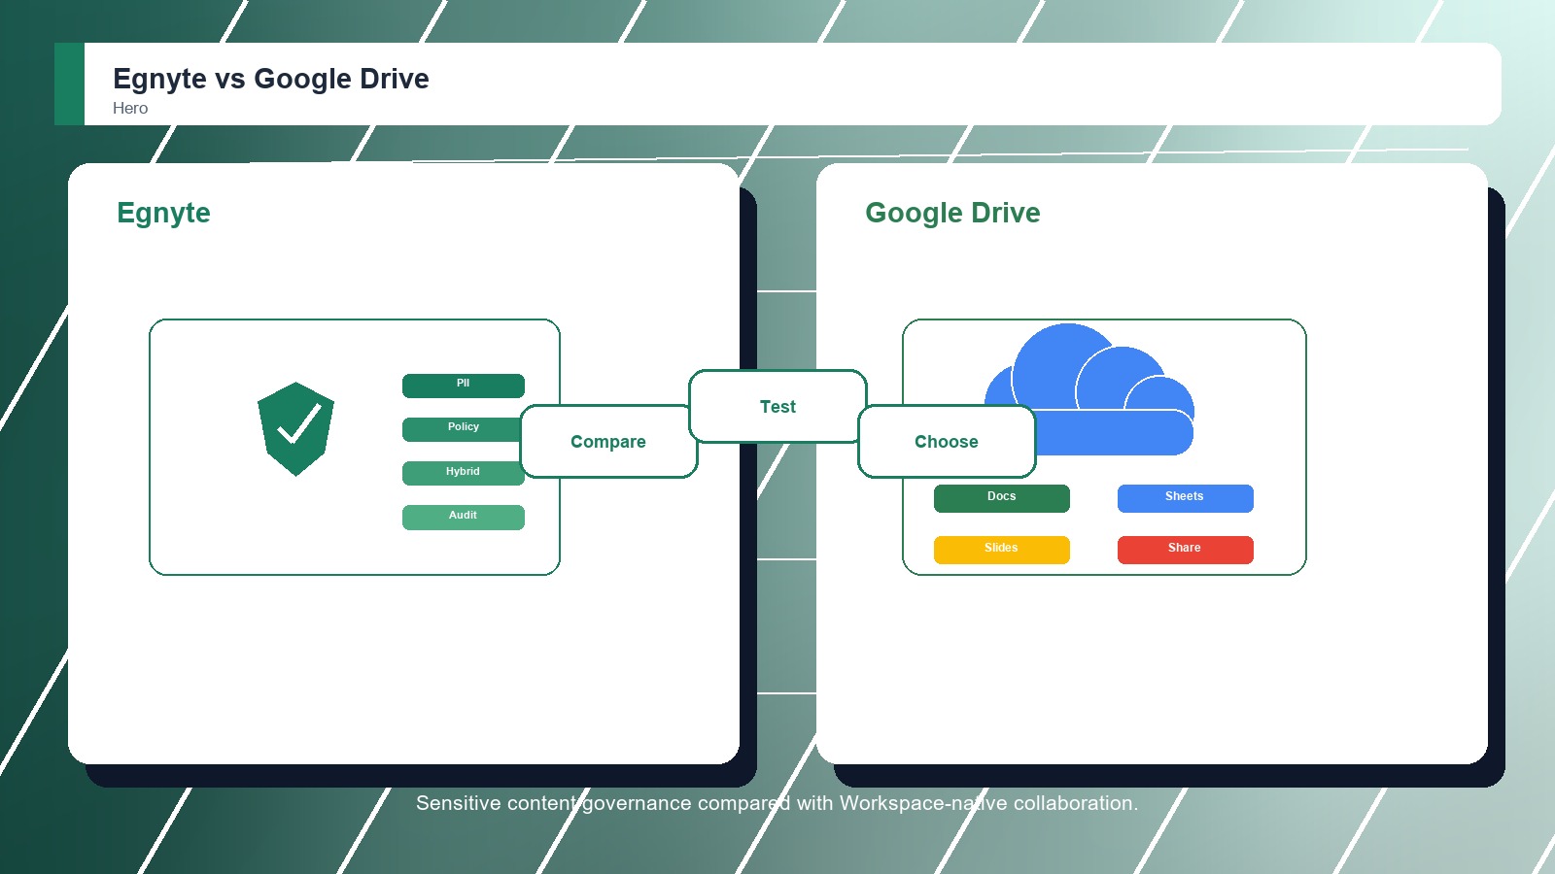This screenshot has width=1555, height=874.
Task: Click the Test step box
Action: click(x=777, y=407)
